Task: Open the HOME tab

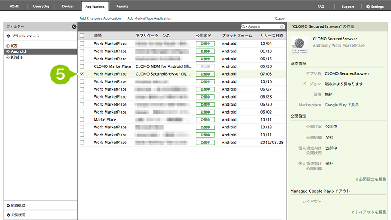Action: [x=14, y=7]
